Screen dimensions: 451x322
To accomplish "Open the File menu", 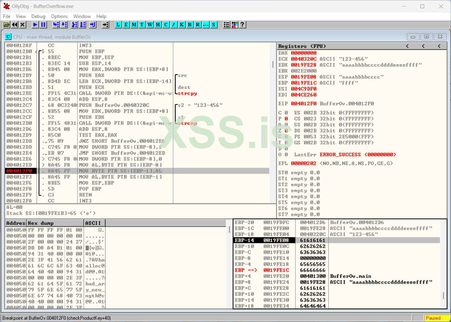I will pos(7,16).
